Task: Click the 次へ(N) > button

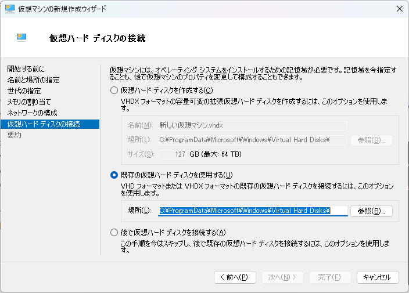Action: [282, 277]
